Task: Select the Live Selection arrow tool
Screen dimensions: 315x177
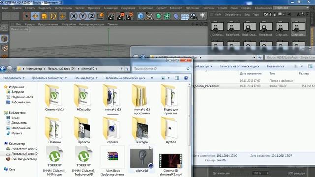Action: tap(26, 16)
